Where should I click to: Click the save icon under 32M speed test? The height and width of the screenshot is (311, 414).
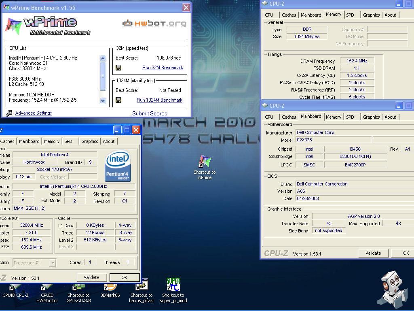click(118, 68)
